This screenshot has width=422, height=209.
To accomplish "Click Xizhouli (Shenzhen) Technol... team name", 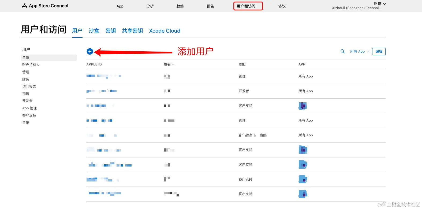I will 357,8.
